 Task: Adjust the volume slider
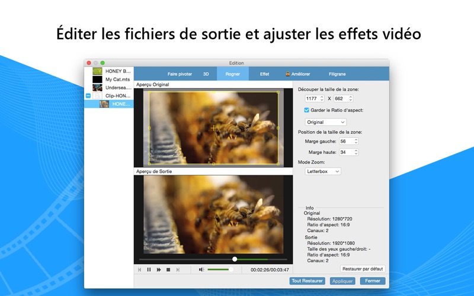click(220, 269)
